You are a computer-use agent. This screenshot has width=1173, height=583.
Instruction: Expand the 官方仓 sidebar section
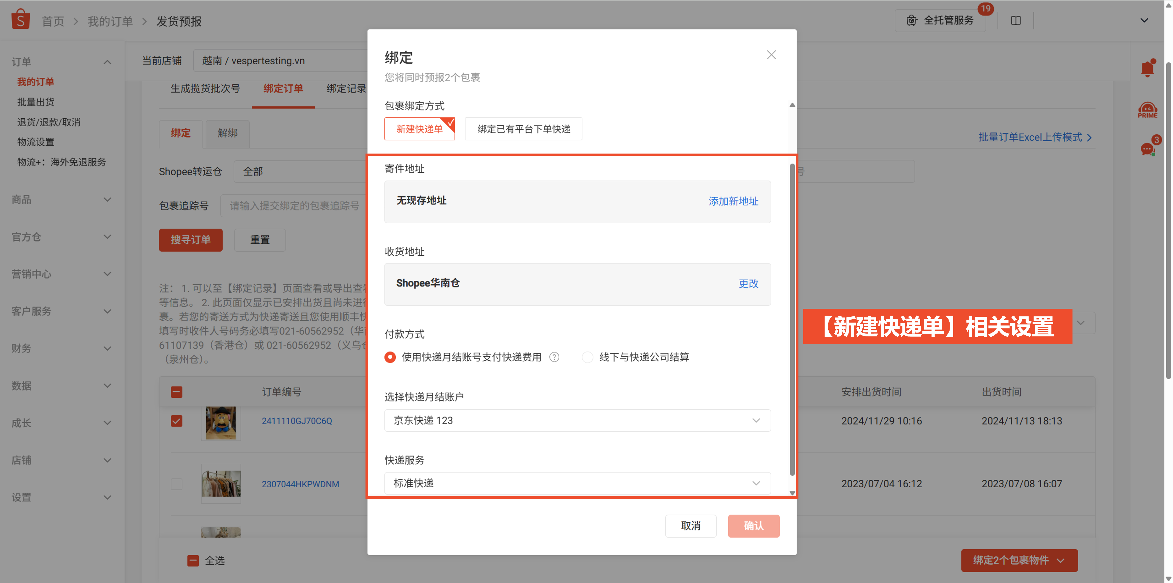click(107, 237)
